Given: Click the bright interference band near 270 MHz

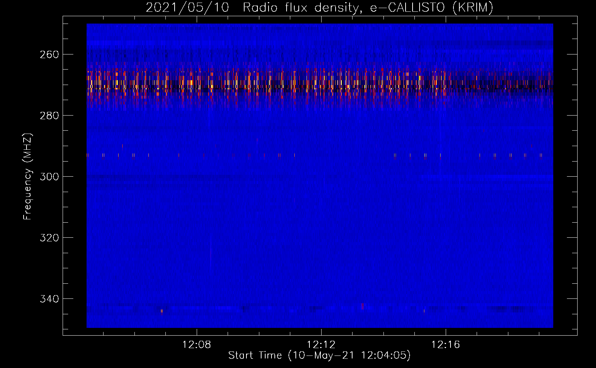Looking at the screenshot, I should click(320, 85).
